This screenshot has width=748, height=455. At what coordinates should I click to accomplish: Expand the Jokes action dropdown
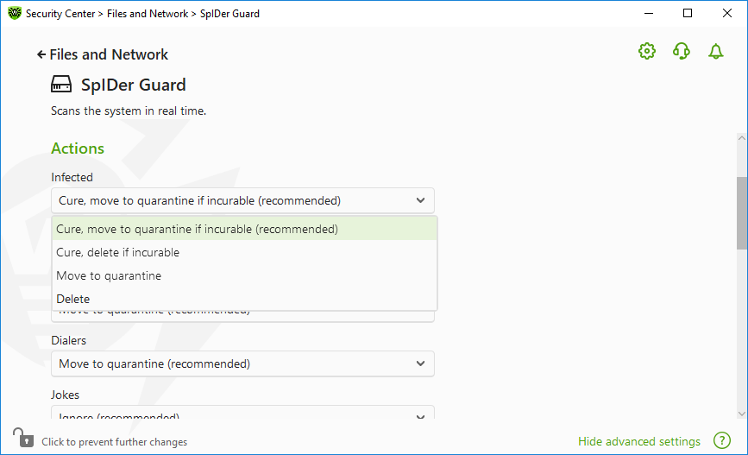[x=242, y=413]
